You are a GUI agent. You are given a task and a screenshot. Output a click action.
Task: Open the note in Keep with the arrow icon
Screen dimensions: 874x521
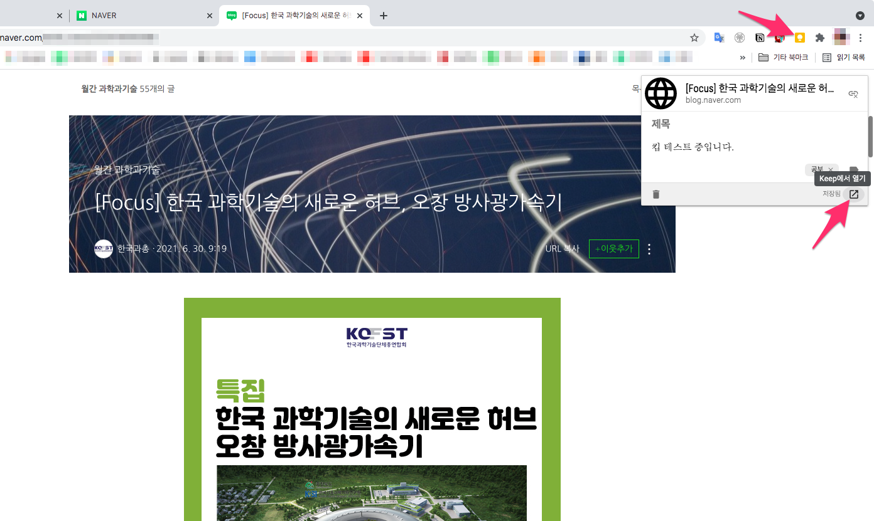coord(854,194)
